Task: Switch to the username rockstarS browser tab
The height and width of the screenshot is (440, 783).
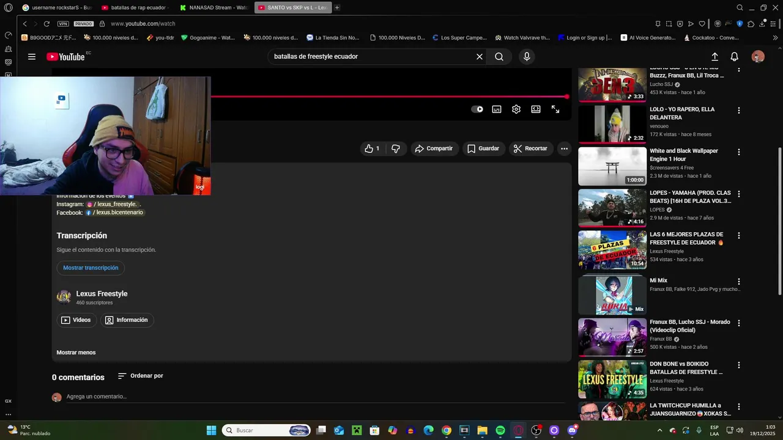Action: 56,7
